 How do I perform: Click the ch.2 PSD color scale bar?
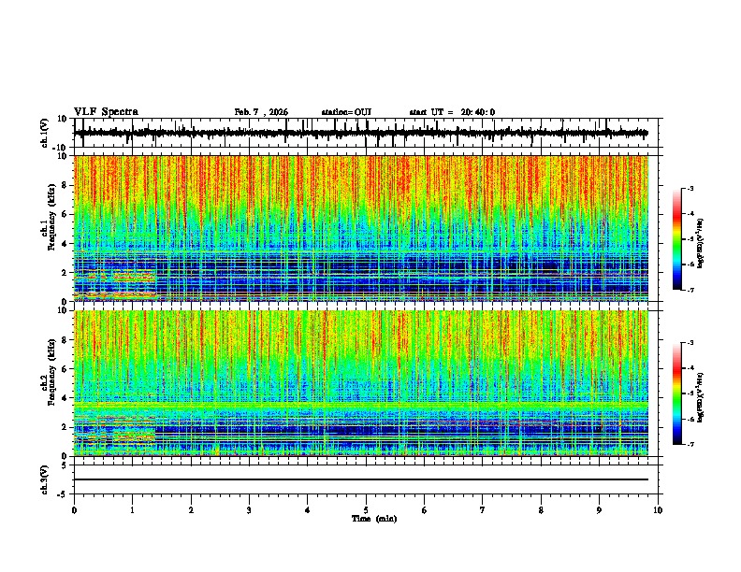coord(677,393)
